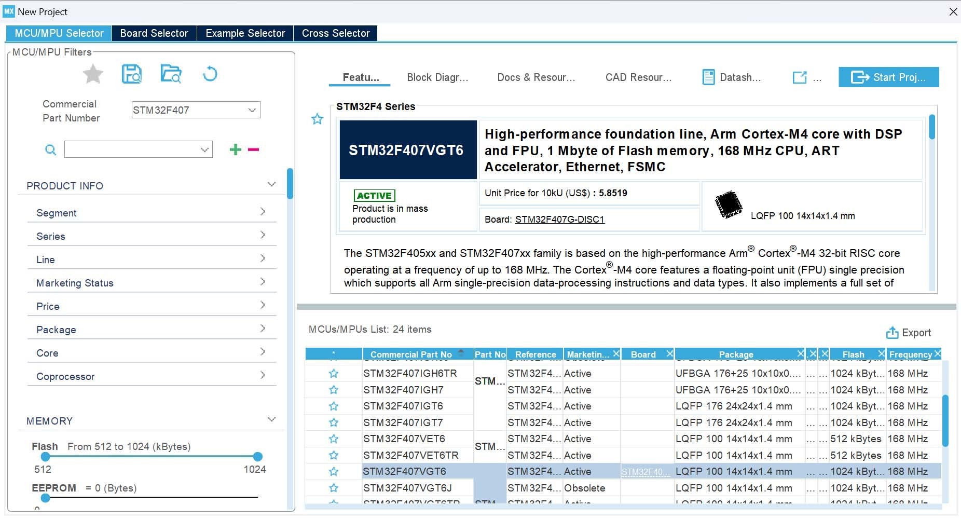Star the STM32F407VET6TR row
Viewport: 961px width, 519px height.
pos(334,455)
